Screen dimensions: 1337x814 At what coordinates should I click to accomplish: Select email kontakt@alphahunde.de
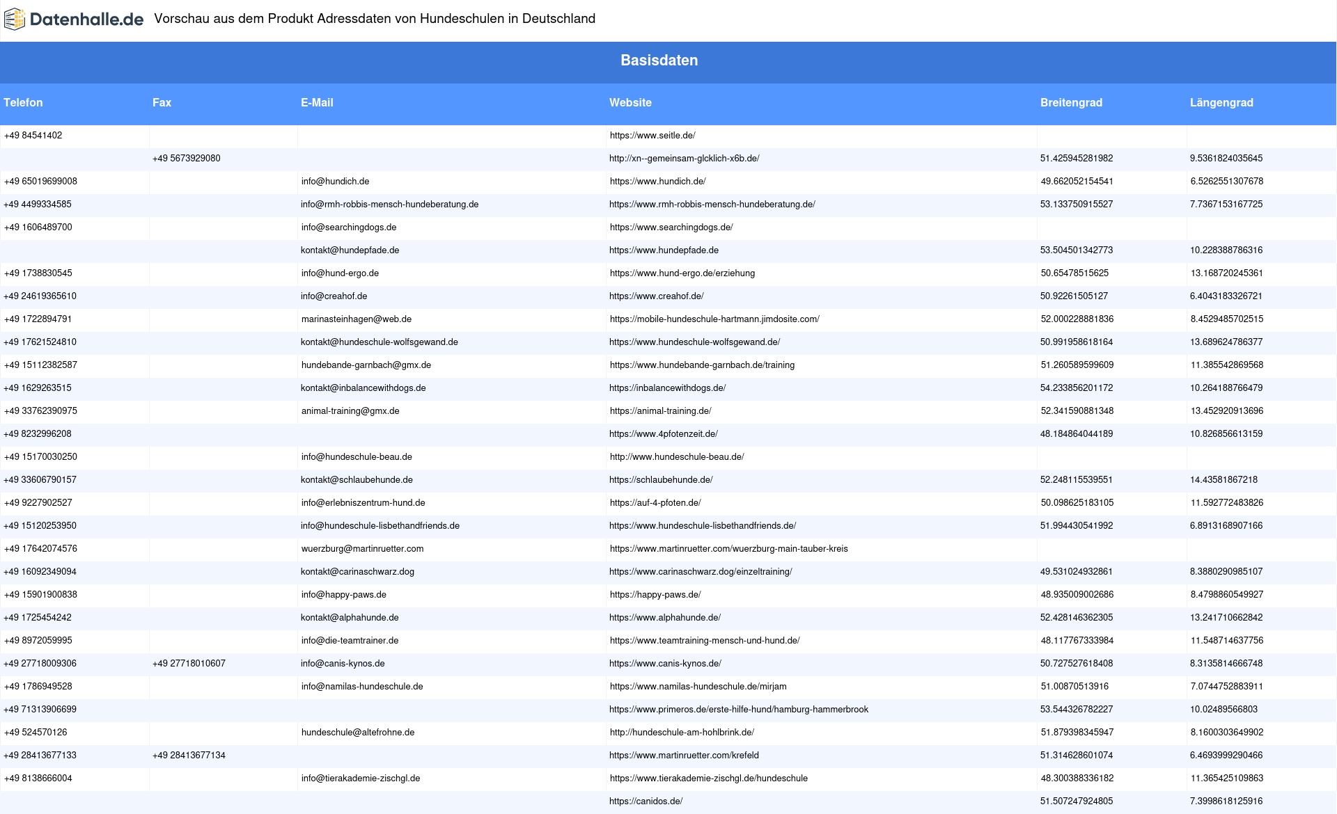tap(350, 618)
